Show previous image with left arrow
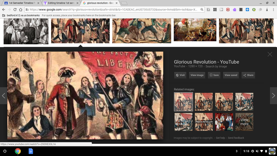Image resolution: width=277 pixels, height=156 pixels. pos(3,96)
